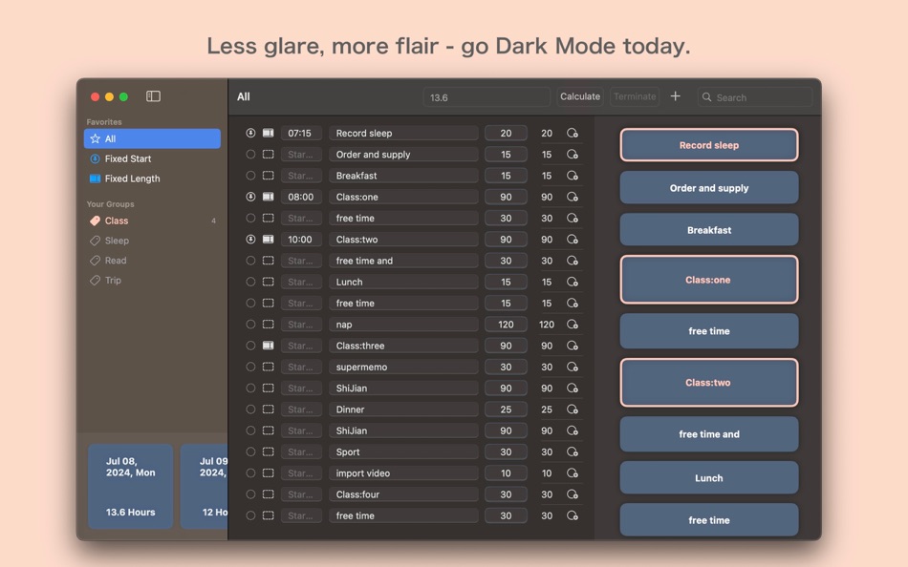Viewport: 908px width, 567px height.
Task: Click the Class:two card on the right panel
Action: pyautogui.click(x=708, y=383)
